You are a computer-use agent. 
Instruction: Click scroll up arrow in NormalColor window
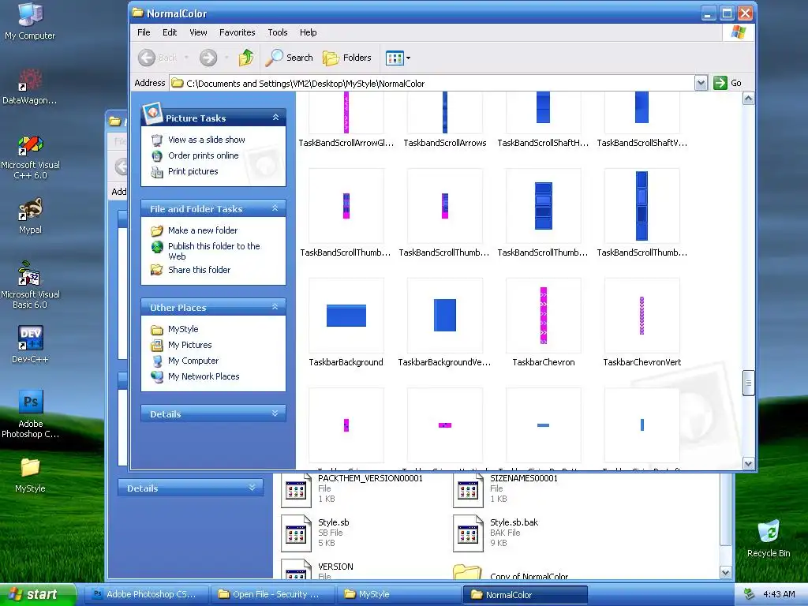[x=748, y=99]
